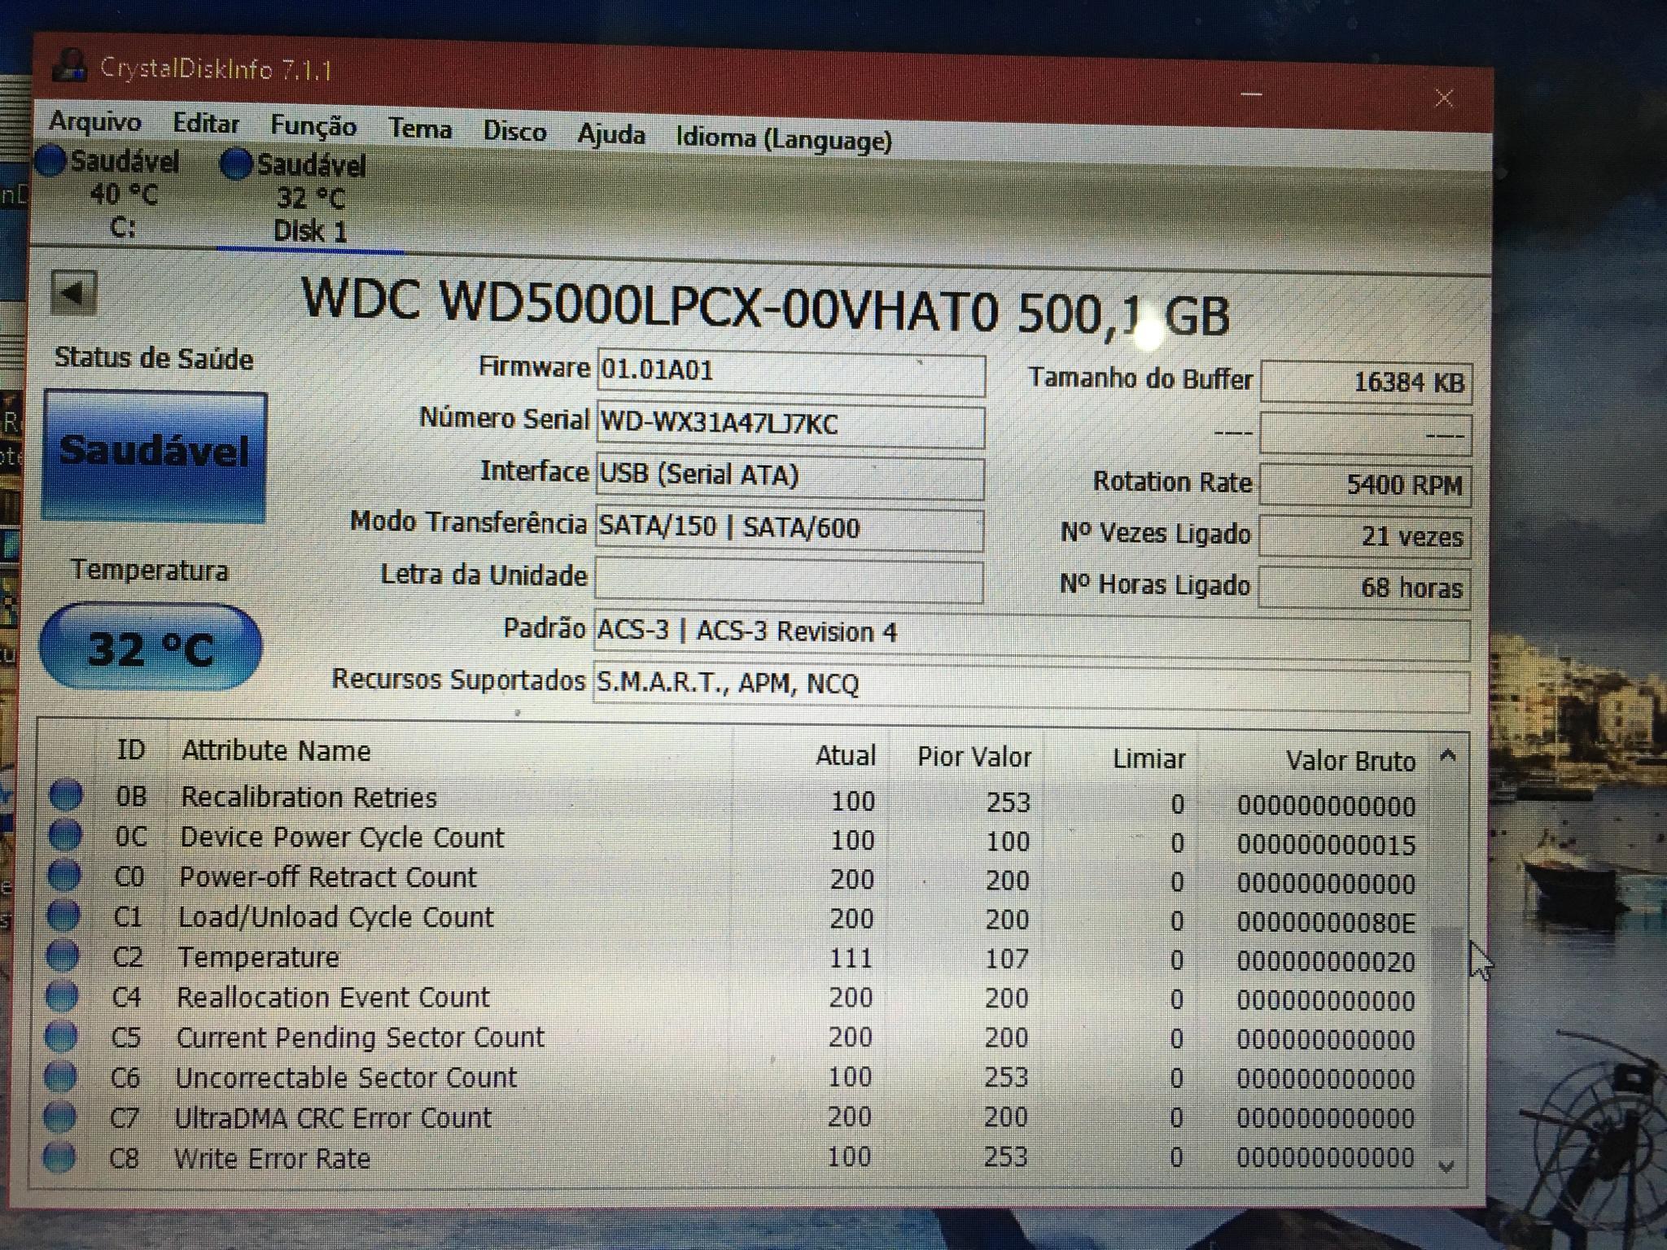The width and height of the screenshot is (1667, 1250).
Task: Switch to the C: disk tab
Action: click(x=122, y=194)
